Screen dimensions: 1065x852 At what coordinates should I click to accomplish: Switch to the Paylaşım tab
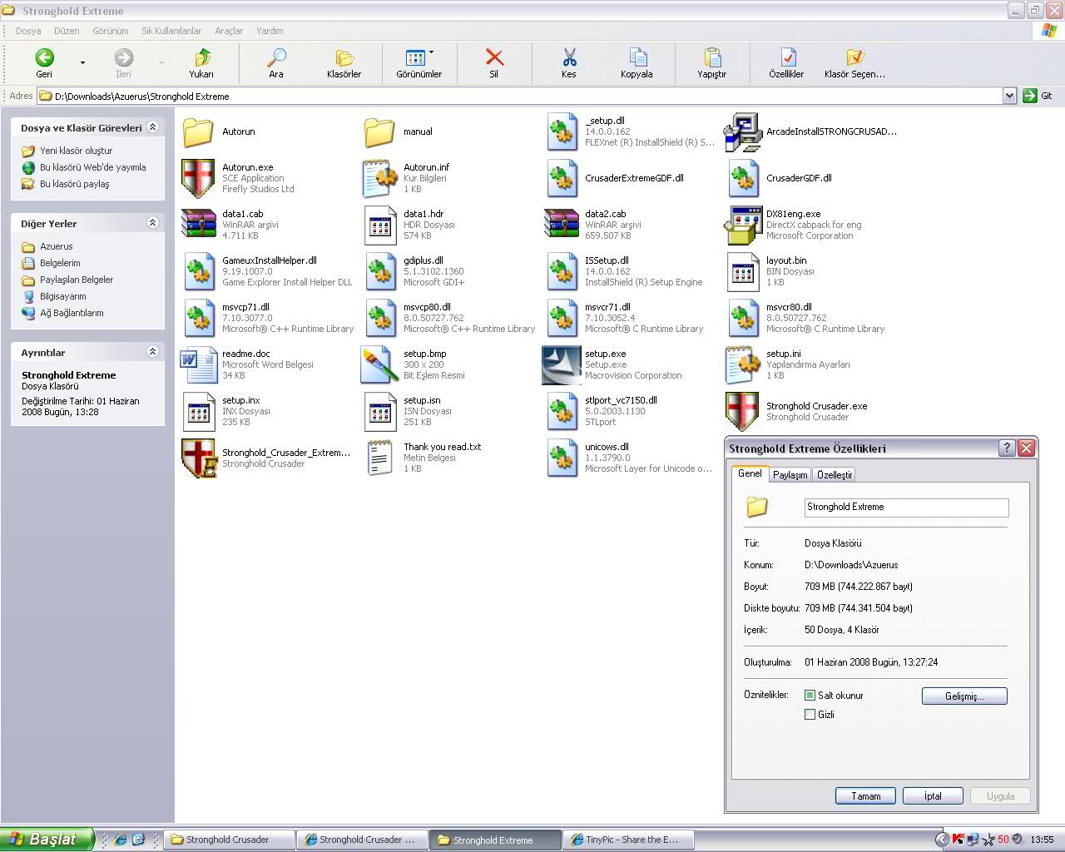click(x=790, y=475)
